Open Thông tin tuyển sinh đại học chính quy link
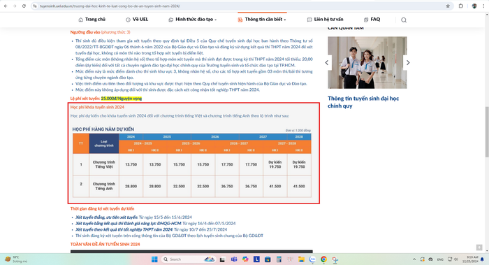Screen dimensions: 489x265 (x=363, y=102)
